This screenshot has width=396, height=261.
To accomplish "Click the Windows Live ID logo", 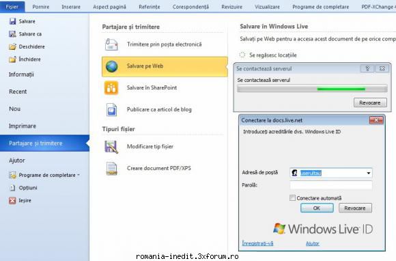I will coord(323,229).
